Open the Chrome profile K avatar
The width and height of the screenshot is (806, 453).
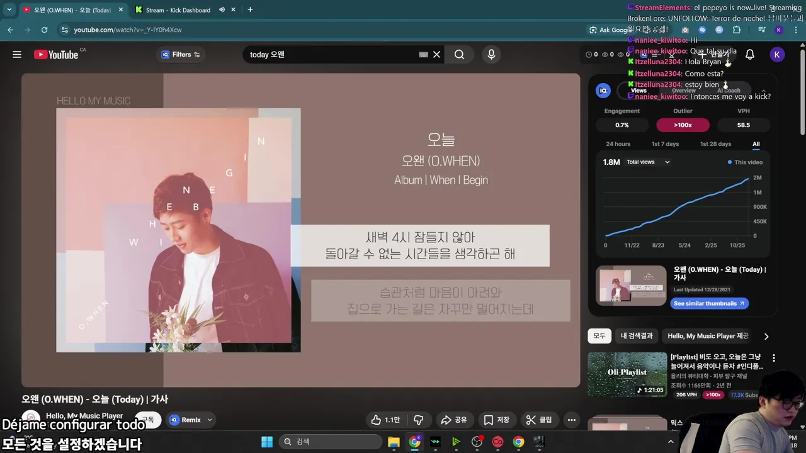click(779, 30)
